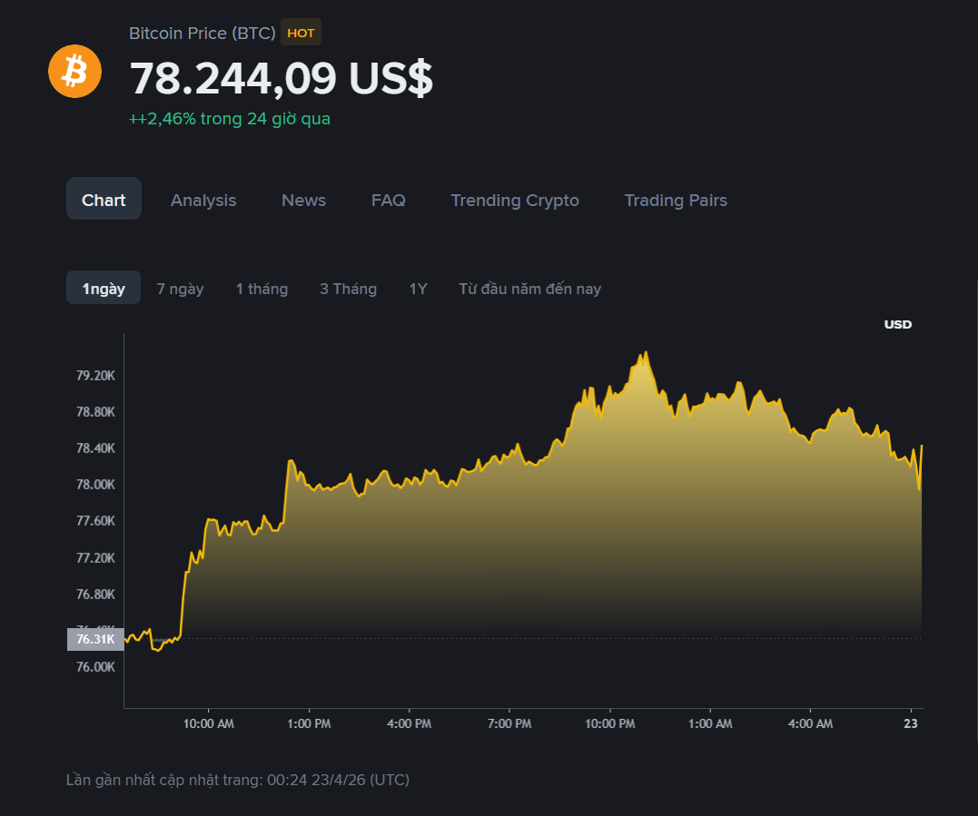978x816 pixels.
Task: Click the 7:00 PM time axis label
Action: point(509,723)
